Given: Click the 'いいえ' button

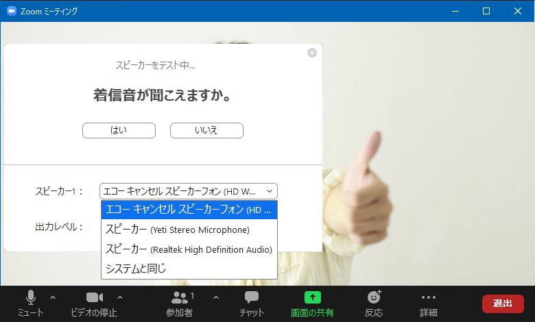Looking at the screenshot, I should pyautogui.click(x=206, y=130).
